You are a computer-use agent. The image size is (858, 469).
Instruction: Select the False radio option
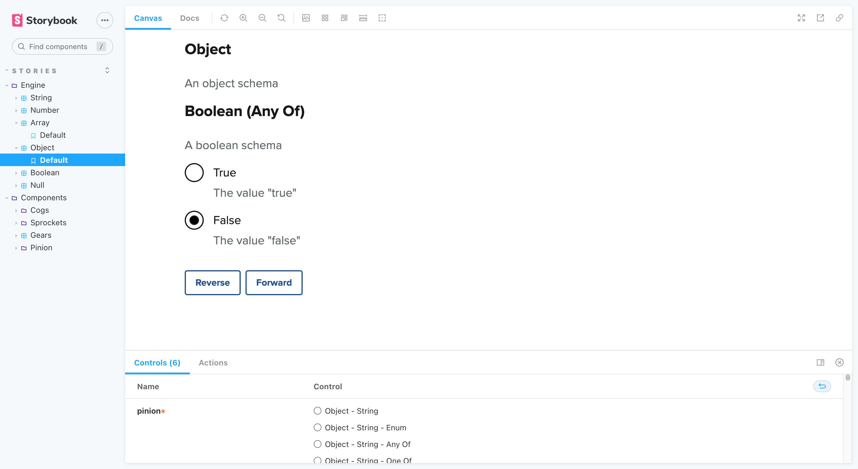click(194, 220)
